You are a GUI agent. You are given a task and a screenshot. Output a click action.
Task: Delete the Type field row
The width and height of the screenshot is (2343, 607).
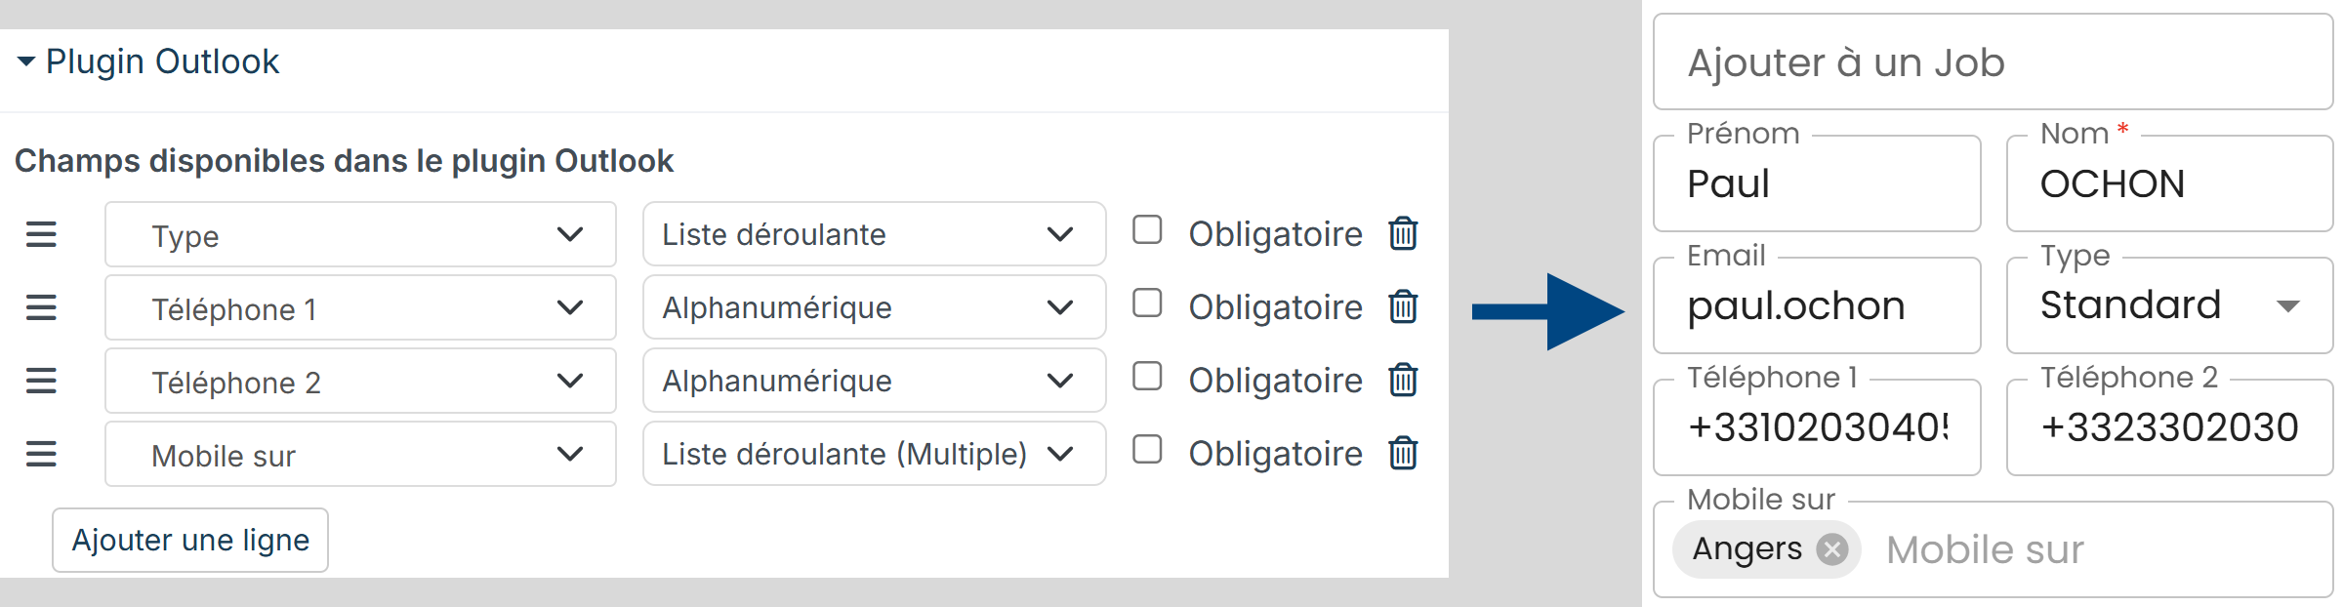tap(1403, 234)
